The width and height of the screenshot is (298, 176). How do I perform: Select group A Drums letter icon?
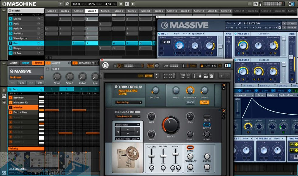click(10, 19)
